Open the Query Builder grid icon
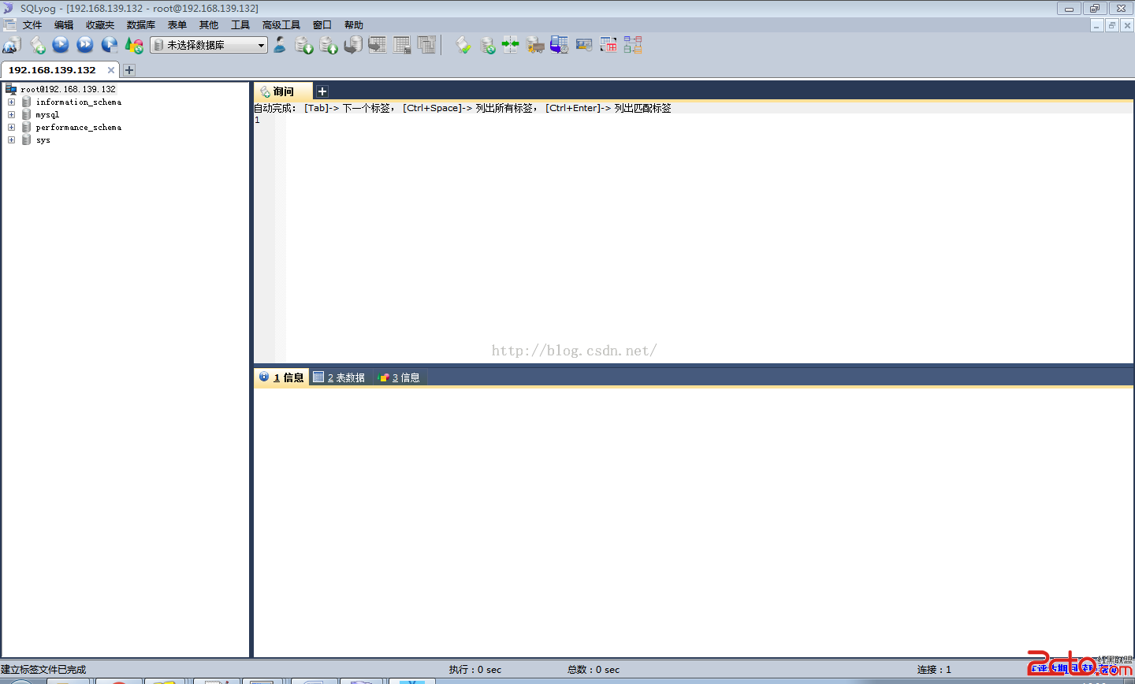The height and width of the screenshot is (684, 1135). [608, 45]
